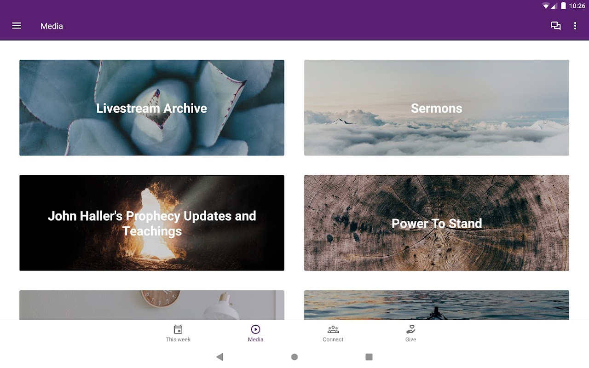Open the three-dot overflow menu

[x=575, y=26]
